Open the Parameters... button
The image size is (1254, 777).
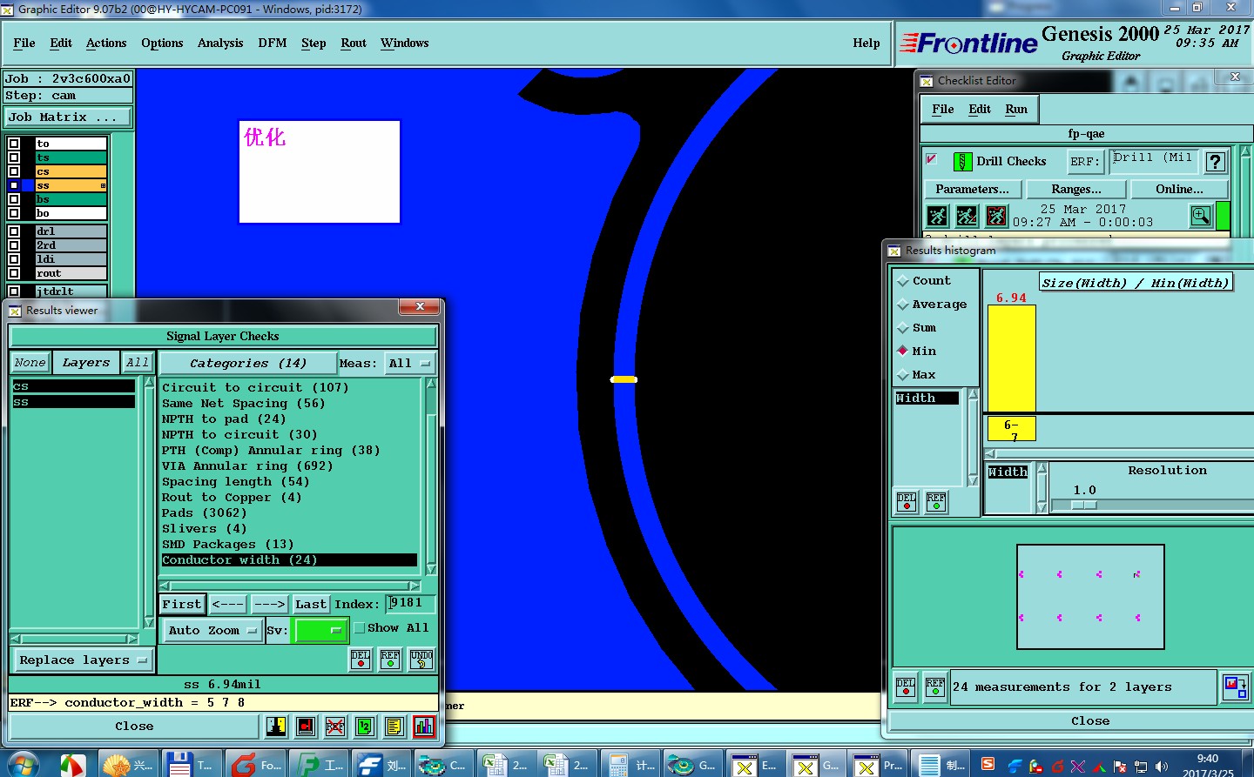tap(972, 189)
